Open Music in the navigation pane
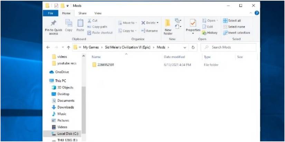Image resolution: width=285 pixels, height=142 pixels. click(59, 114)
